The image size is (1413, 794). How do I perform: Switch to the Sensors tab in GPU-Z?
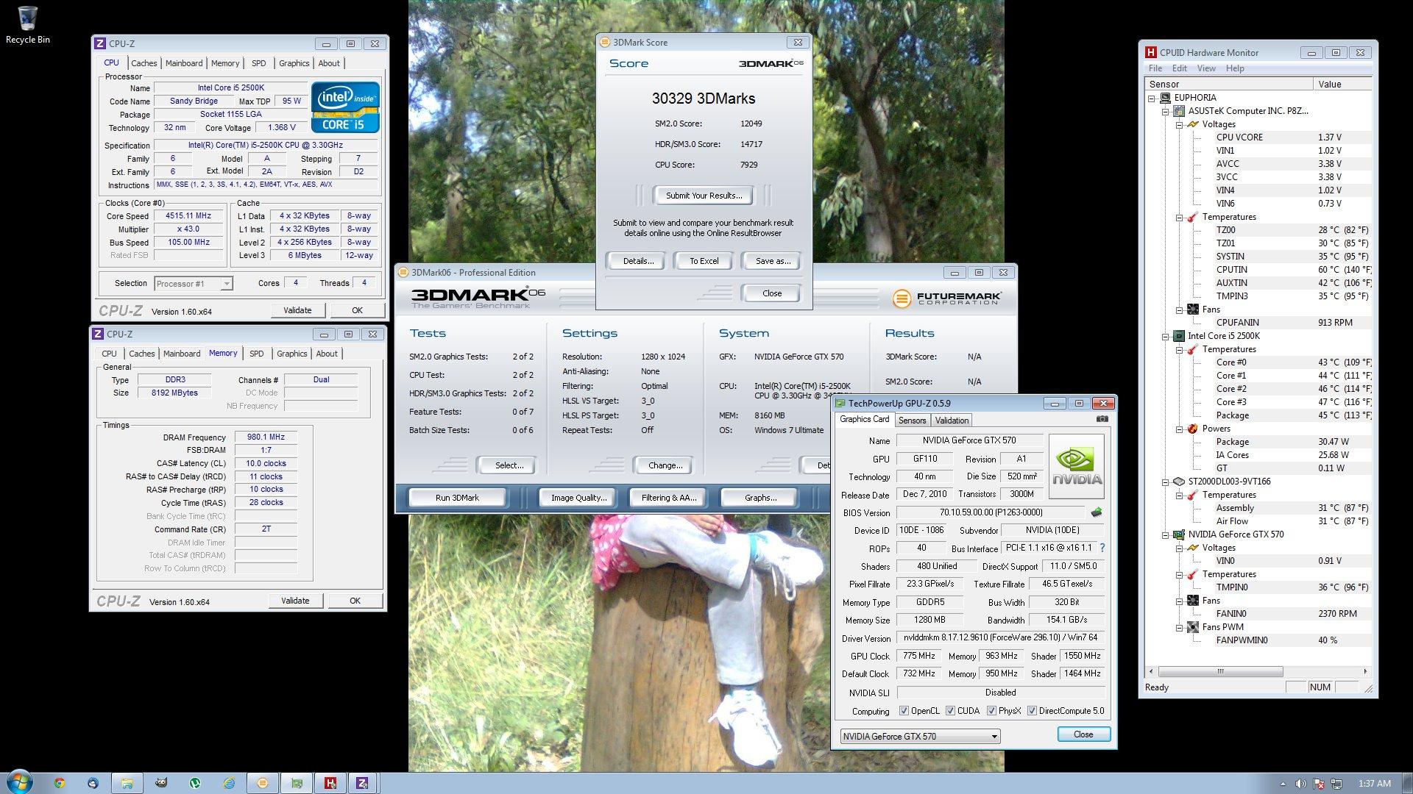click(x=912, y=421)
